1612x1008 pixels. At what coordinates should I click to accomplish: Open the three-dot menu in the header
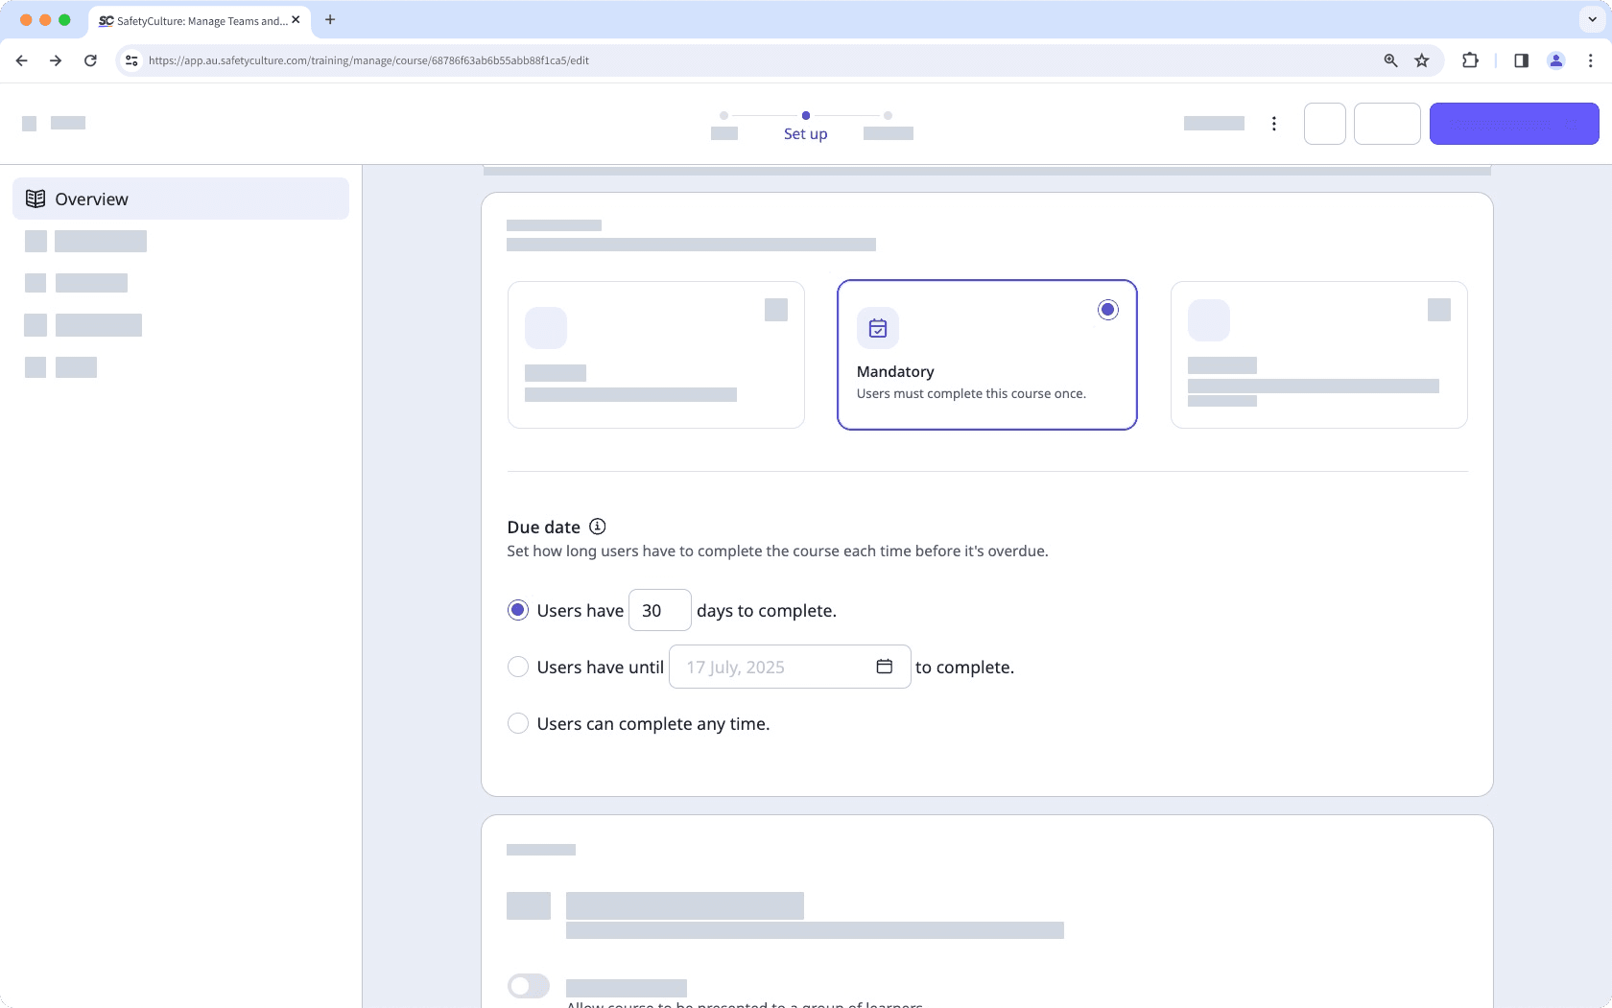[x=1273, y=124]
